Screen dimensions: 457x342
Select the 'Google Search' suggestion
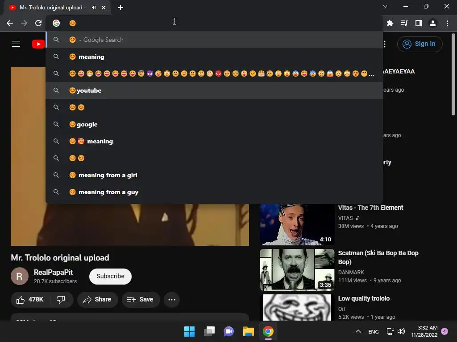click(x=214, y=40)
